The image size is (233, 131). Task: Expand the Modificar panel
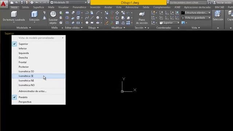118,28
